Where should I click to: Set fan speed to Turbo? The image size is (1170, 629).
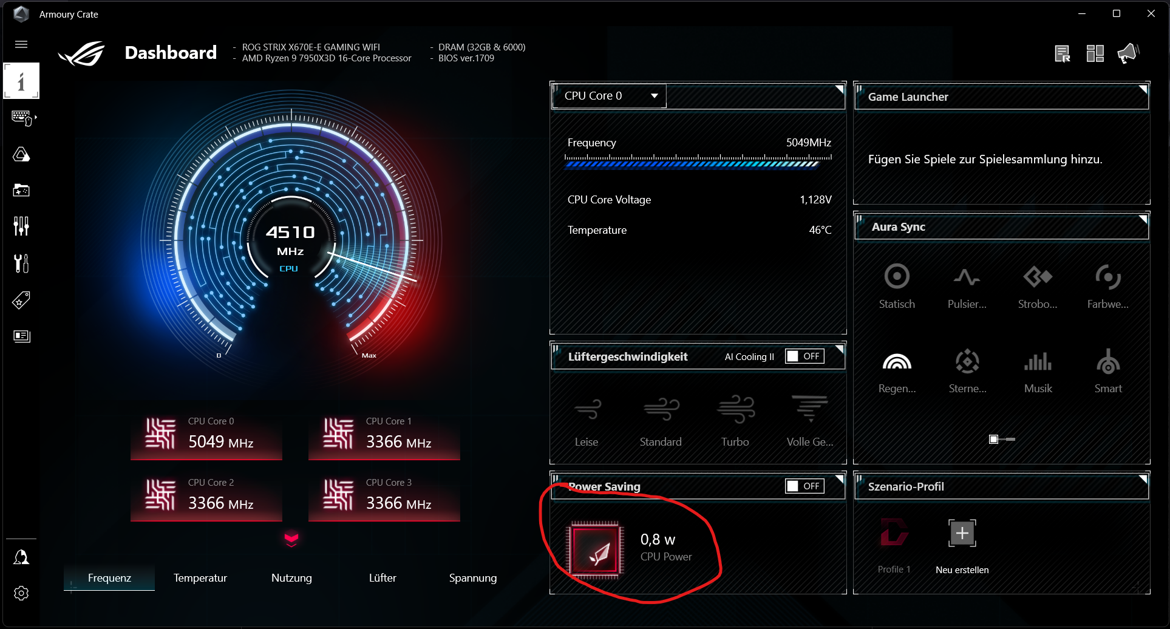point(735,410)
